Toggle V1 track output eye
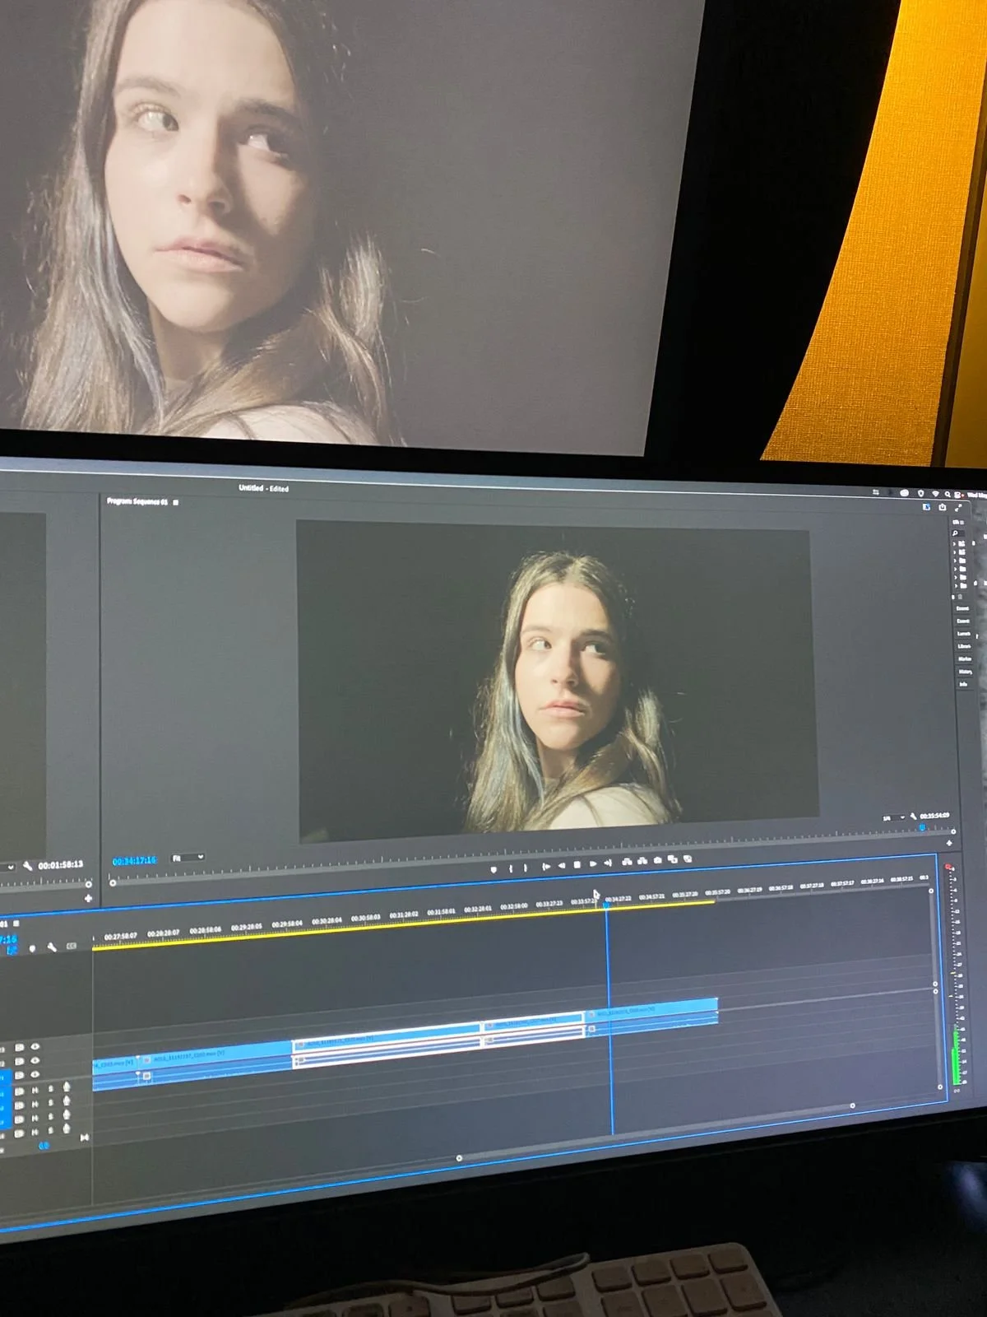Screen dimensions: 987x1317 35,1074
